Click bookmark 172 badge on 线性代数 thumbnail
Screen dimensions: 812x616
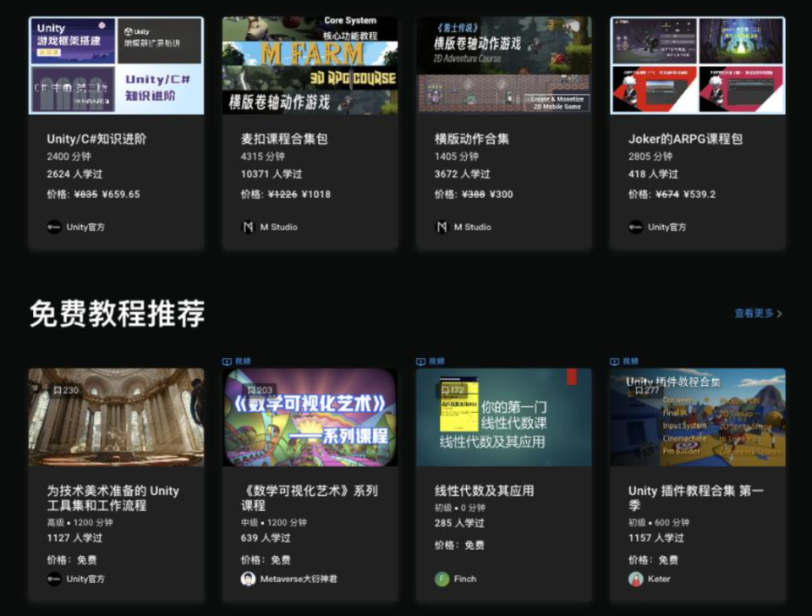(x=452, y=389)
